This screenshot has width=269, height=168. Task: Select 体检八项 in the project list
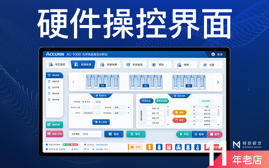[155, 113]
